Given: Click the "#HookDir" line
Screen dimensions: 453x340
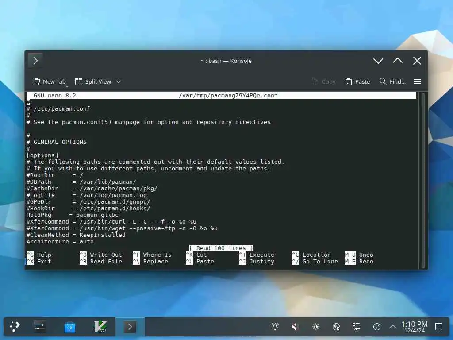Looking at the screenshot, I should (x=88, y=209).
